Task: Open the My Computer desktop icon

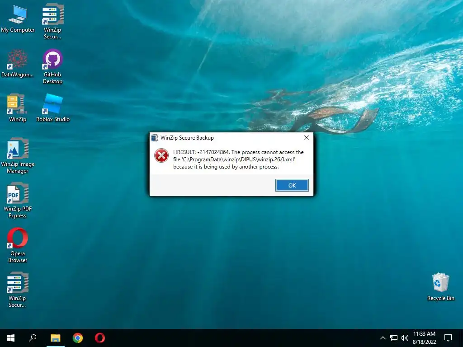Action: (x=18, y=18)
